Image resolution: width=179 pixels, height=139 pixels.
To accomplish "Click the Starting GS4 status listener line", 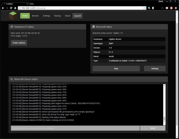I will point(39,117).
